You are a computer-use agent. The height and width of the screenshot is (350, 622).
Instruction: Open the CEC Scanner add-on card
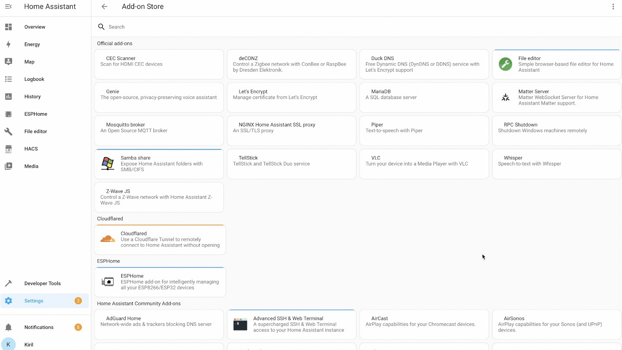click(159, 64)
